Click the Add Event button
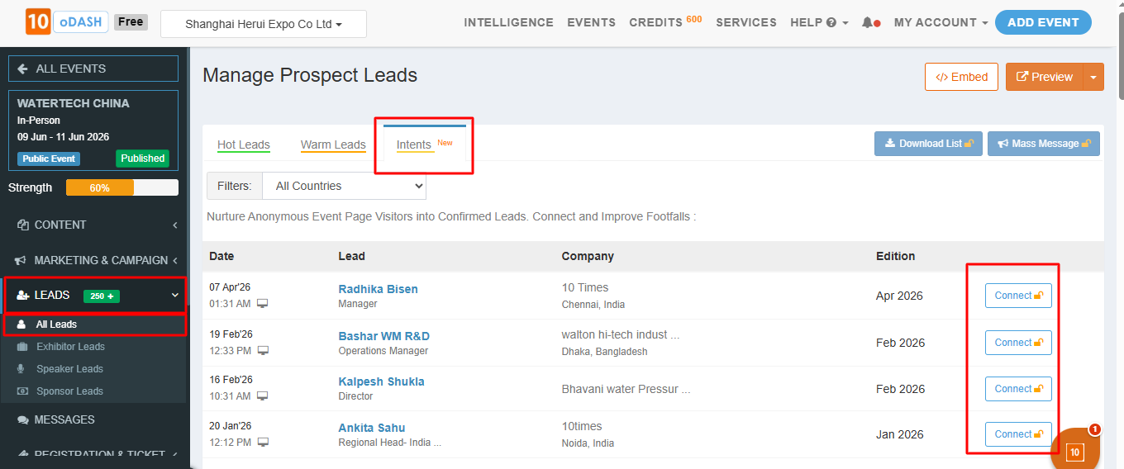Viewport: 1124px width, 469px height. pos(1043,23)
